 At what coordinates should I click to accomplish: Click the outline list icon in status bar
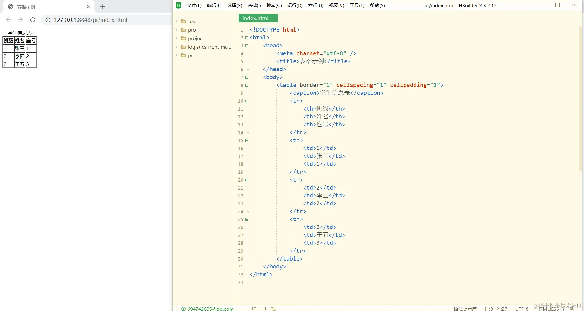click(254, 309)
